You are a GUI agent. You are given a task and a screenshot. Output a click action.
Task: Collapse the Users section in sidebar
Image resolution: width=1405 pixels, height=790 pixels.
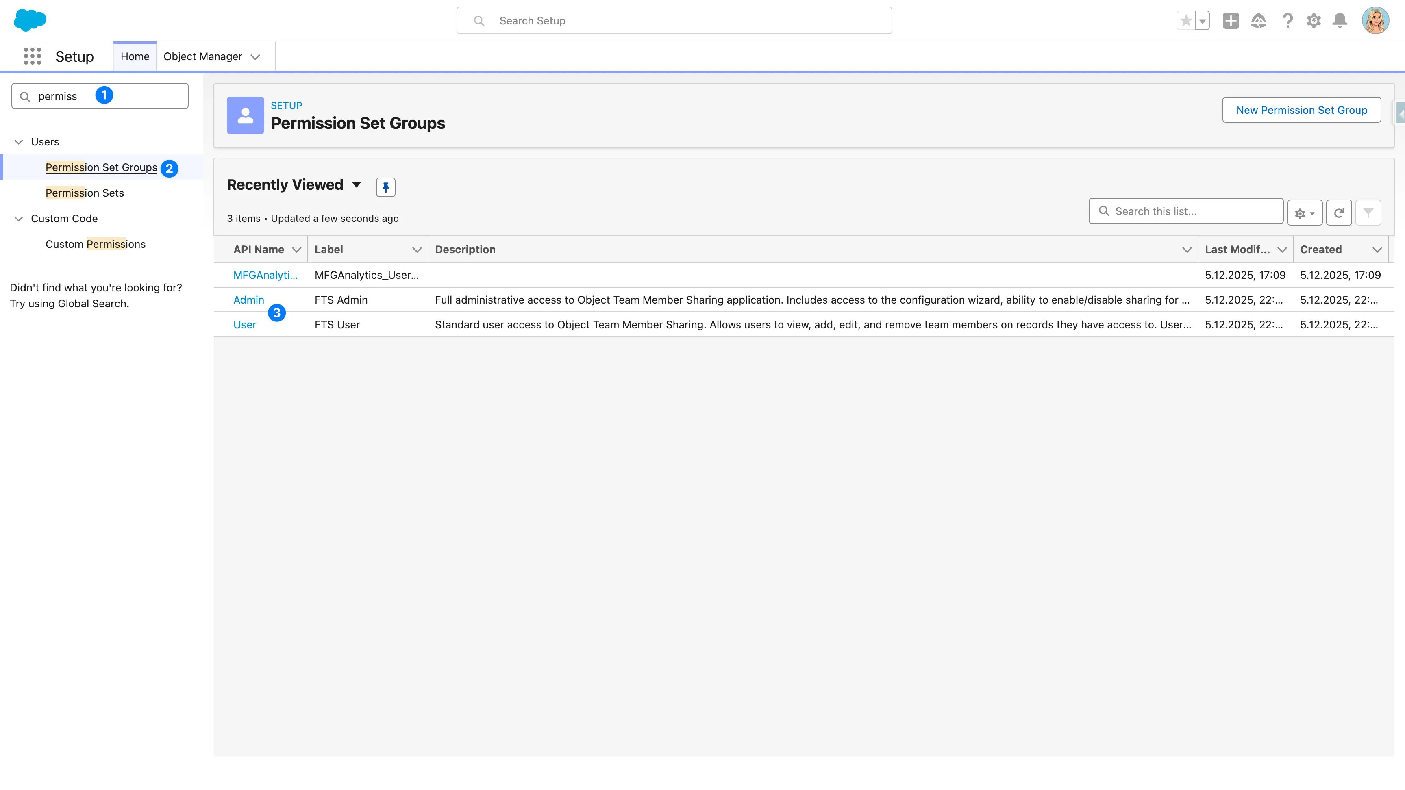click(19, 142)
